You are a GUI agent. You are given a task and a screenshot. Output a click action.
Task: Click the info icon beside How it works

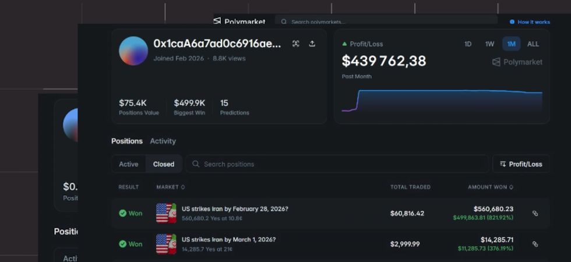[512, 22]
